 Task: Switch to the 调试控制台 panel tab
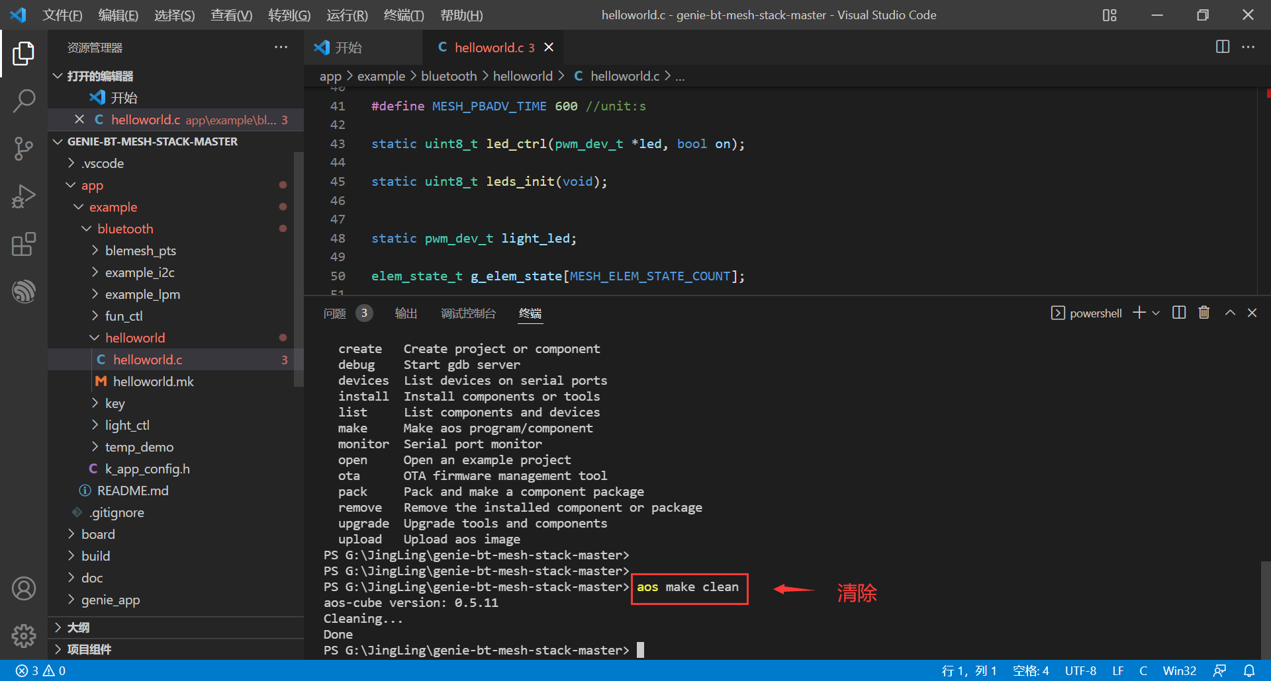click(468, 313)
